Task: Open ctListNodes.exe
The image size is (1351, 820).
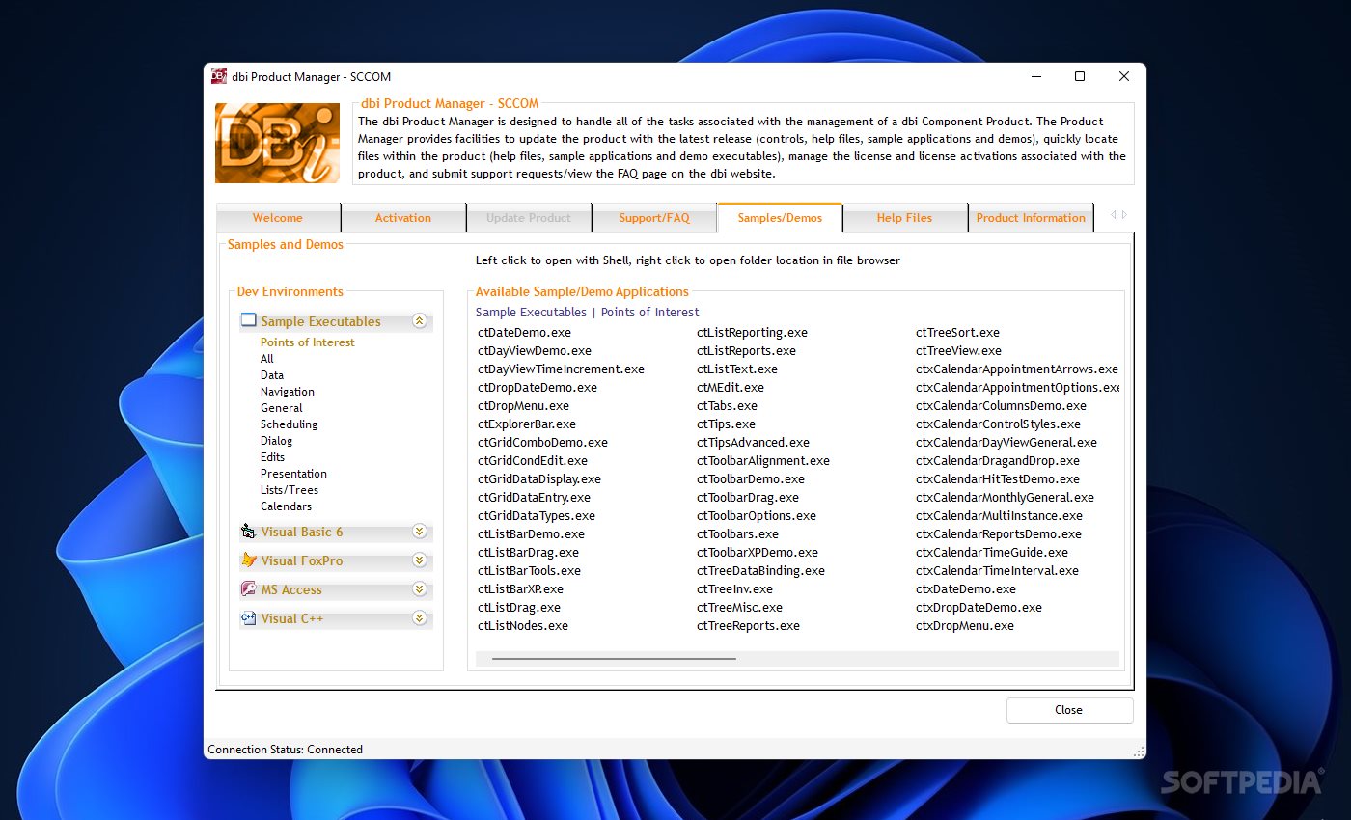Action: 523,626
